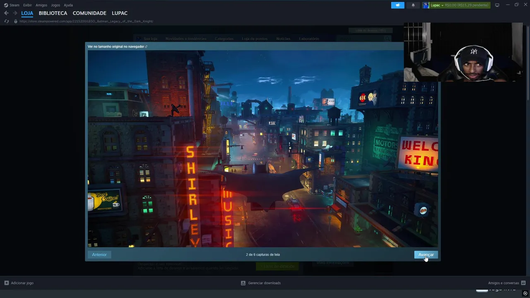This screenshot has height=298, width=530.
Task: Click the '2 de 6 capturas de tela' text
Action: (263, 255)
